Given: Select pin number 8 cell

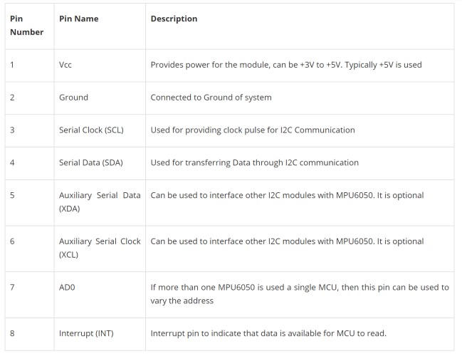Looking at the screenshot, I should click(x=12, y=333).
